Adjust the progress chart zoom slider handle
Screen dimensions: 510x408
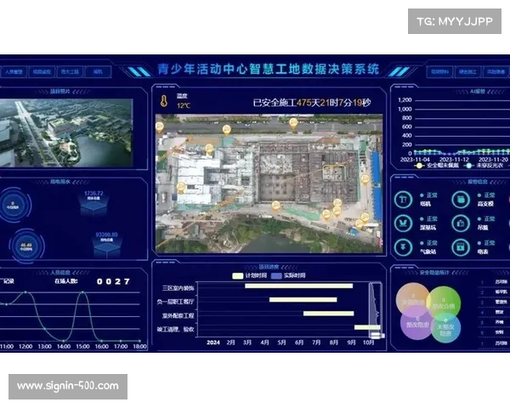[x=377, y=335]
